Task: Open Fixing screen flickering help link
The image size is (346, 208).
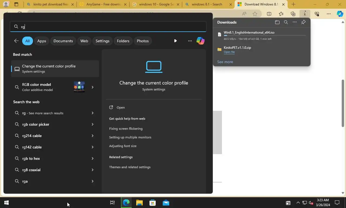Action: tap(126, 129)
